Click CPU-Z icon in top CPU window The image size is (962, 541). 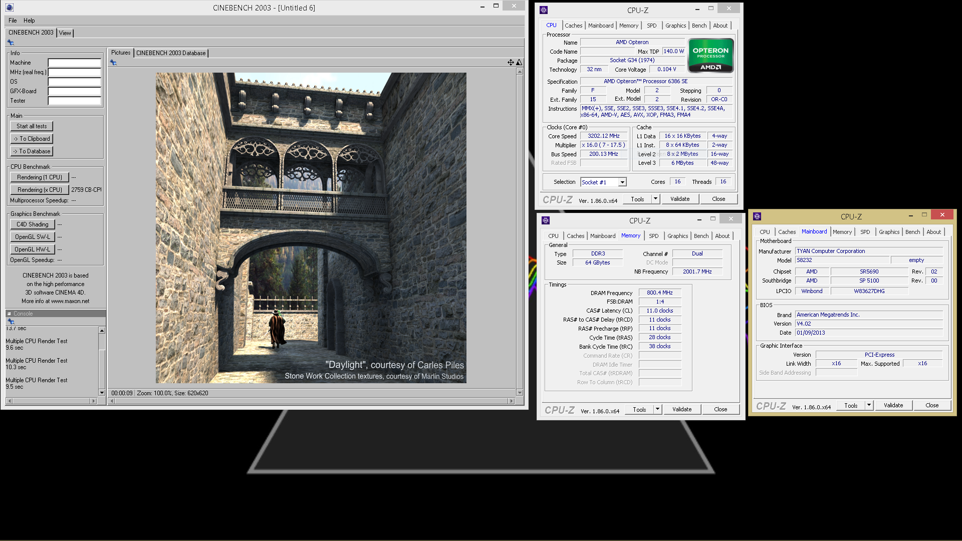[544, 10]
